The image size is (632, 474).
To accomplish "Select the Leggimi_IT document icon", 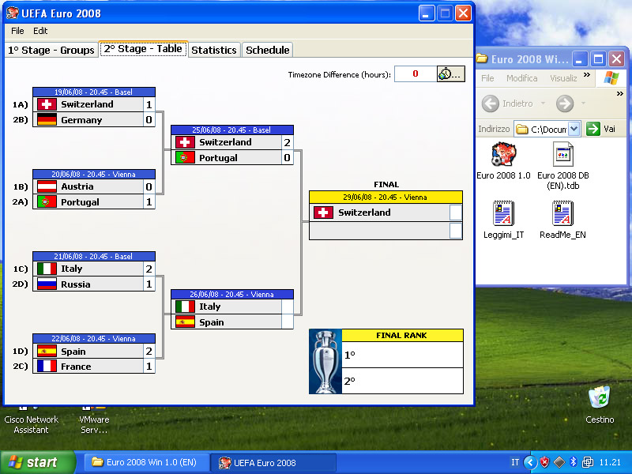I will pos(503,213).
